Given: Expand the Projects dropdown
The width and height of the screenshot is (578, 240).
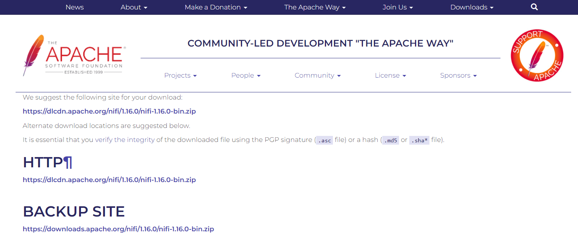Looking at the screenshot, I should point(180,75).
